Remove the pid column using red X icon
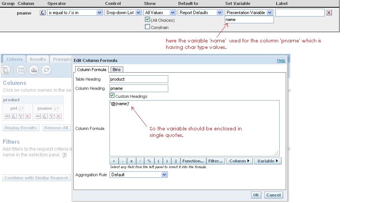This screenshot has width=367, height=203. pyautogui.click(x=27, y=116)
